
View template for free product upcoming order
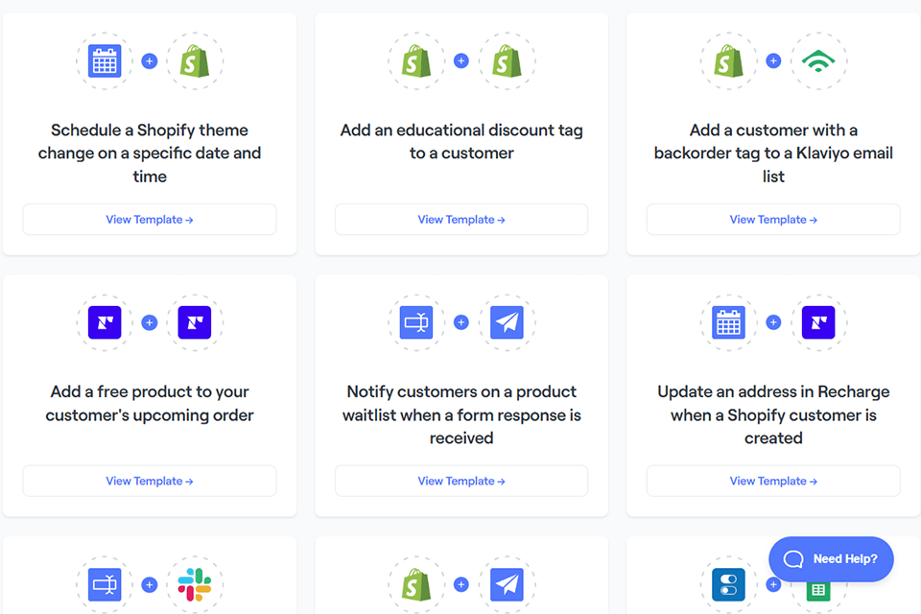coord(150,481)
